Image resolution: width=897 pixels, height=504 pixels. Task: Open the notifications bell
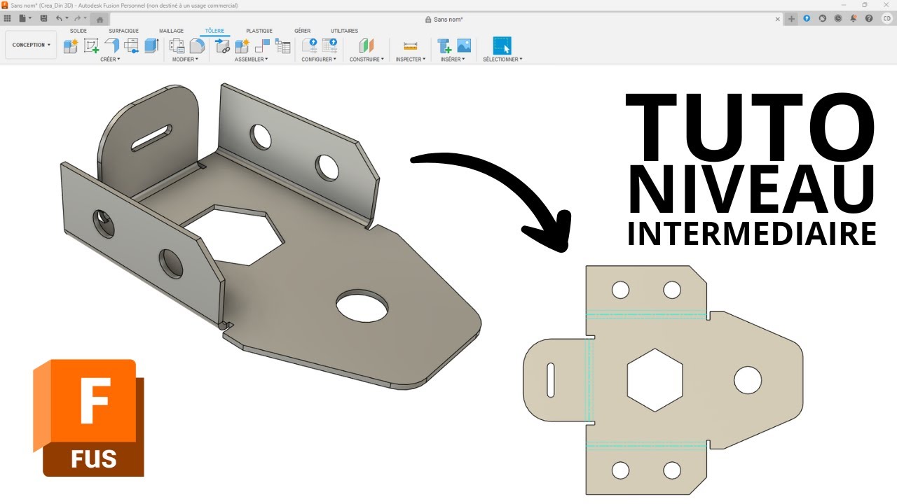click(854, 18)
